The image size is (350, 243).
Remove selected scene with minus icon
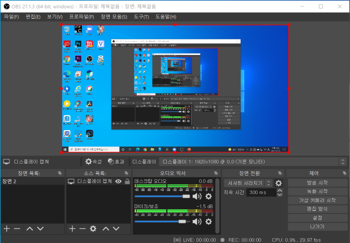tap(17, 229)
